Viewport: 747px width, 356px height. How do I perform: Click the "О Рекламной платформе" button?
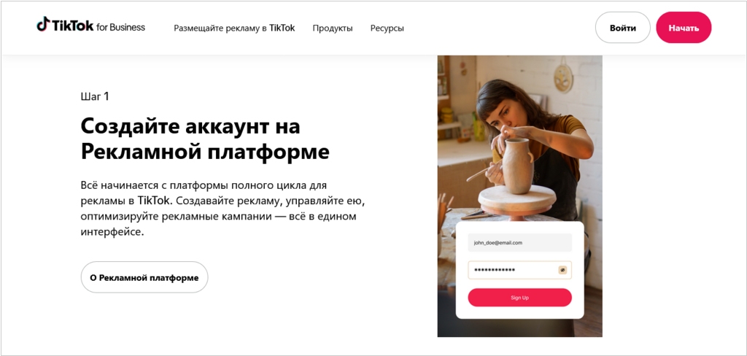pos(144,277)
